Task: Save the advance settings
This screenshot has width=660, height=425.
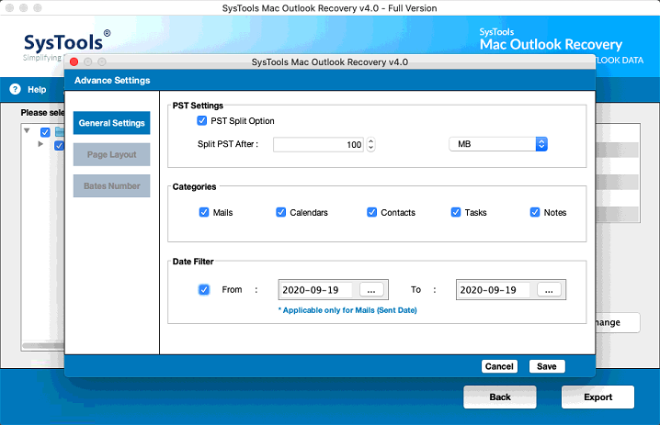Action: [547, 366]
